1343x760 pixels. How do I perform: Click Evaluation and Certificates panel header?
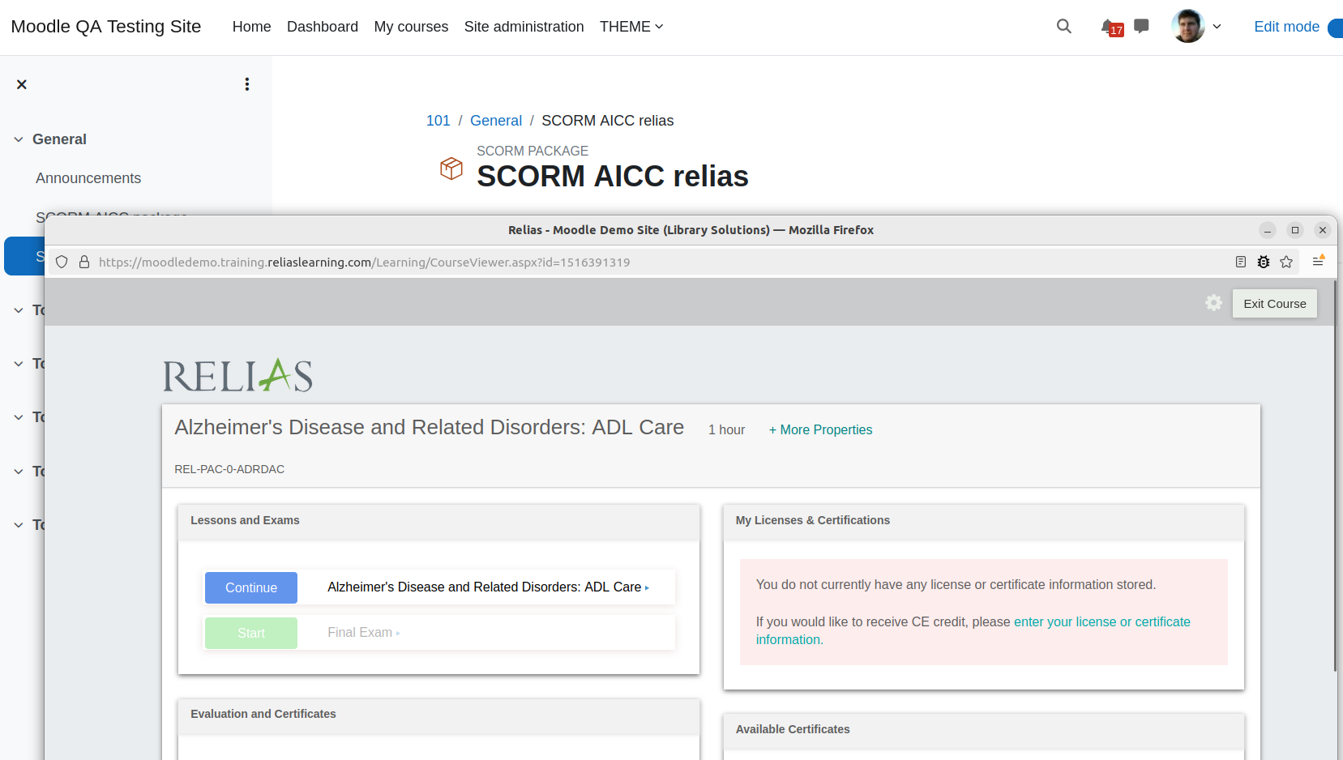pyautogui.click(x=438, y=715)
